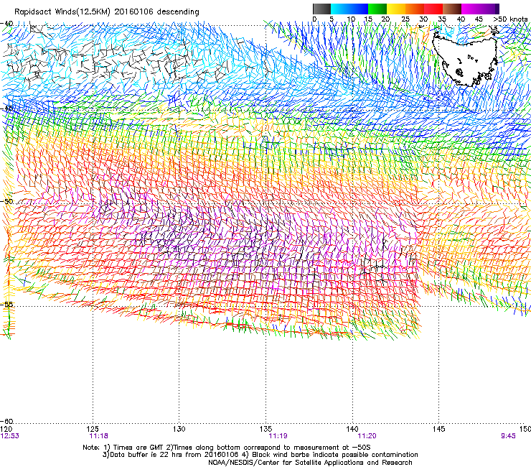Click the Tasmania island outline on the map
Screen dimensions: 531x467
(x=465, y=60)
